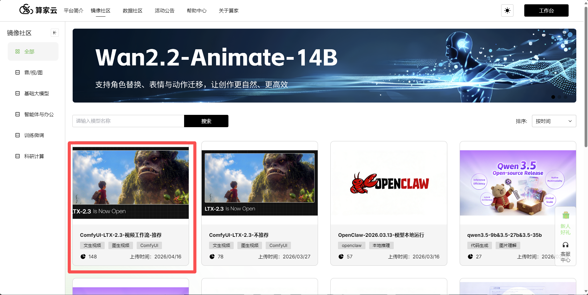Click upload date 2026/03/16
Viewport: 588px width, 295px height.
[426, 257]
